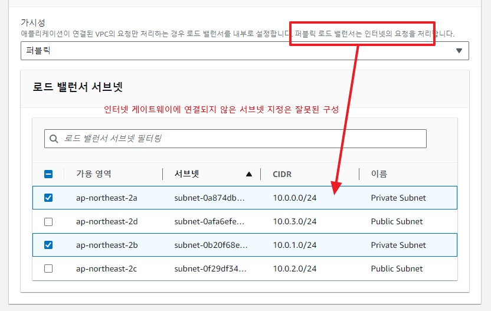Focus the 로드 밸런서 서브넷 필터링 search field
491x311 pixels.
point(242,139)
